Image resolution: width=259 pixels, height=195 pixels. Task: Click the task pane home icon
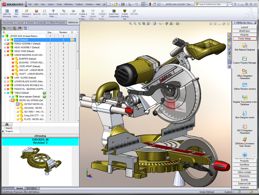pos(229,35)
